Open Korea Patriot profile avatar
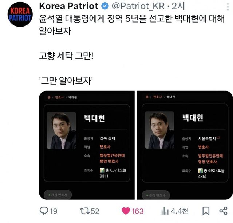Viewport: 233px width, 223px height. 20,15
